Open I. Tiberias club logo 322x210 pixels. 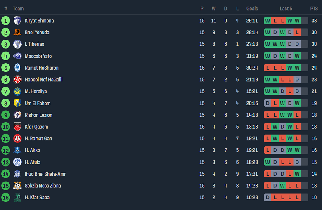pyautogui.click(x=17, y=44)
